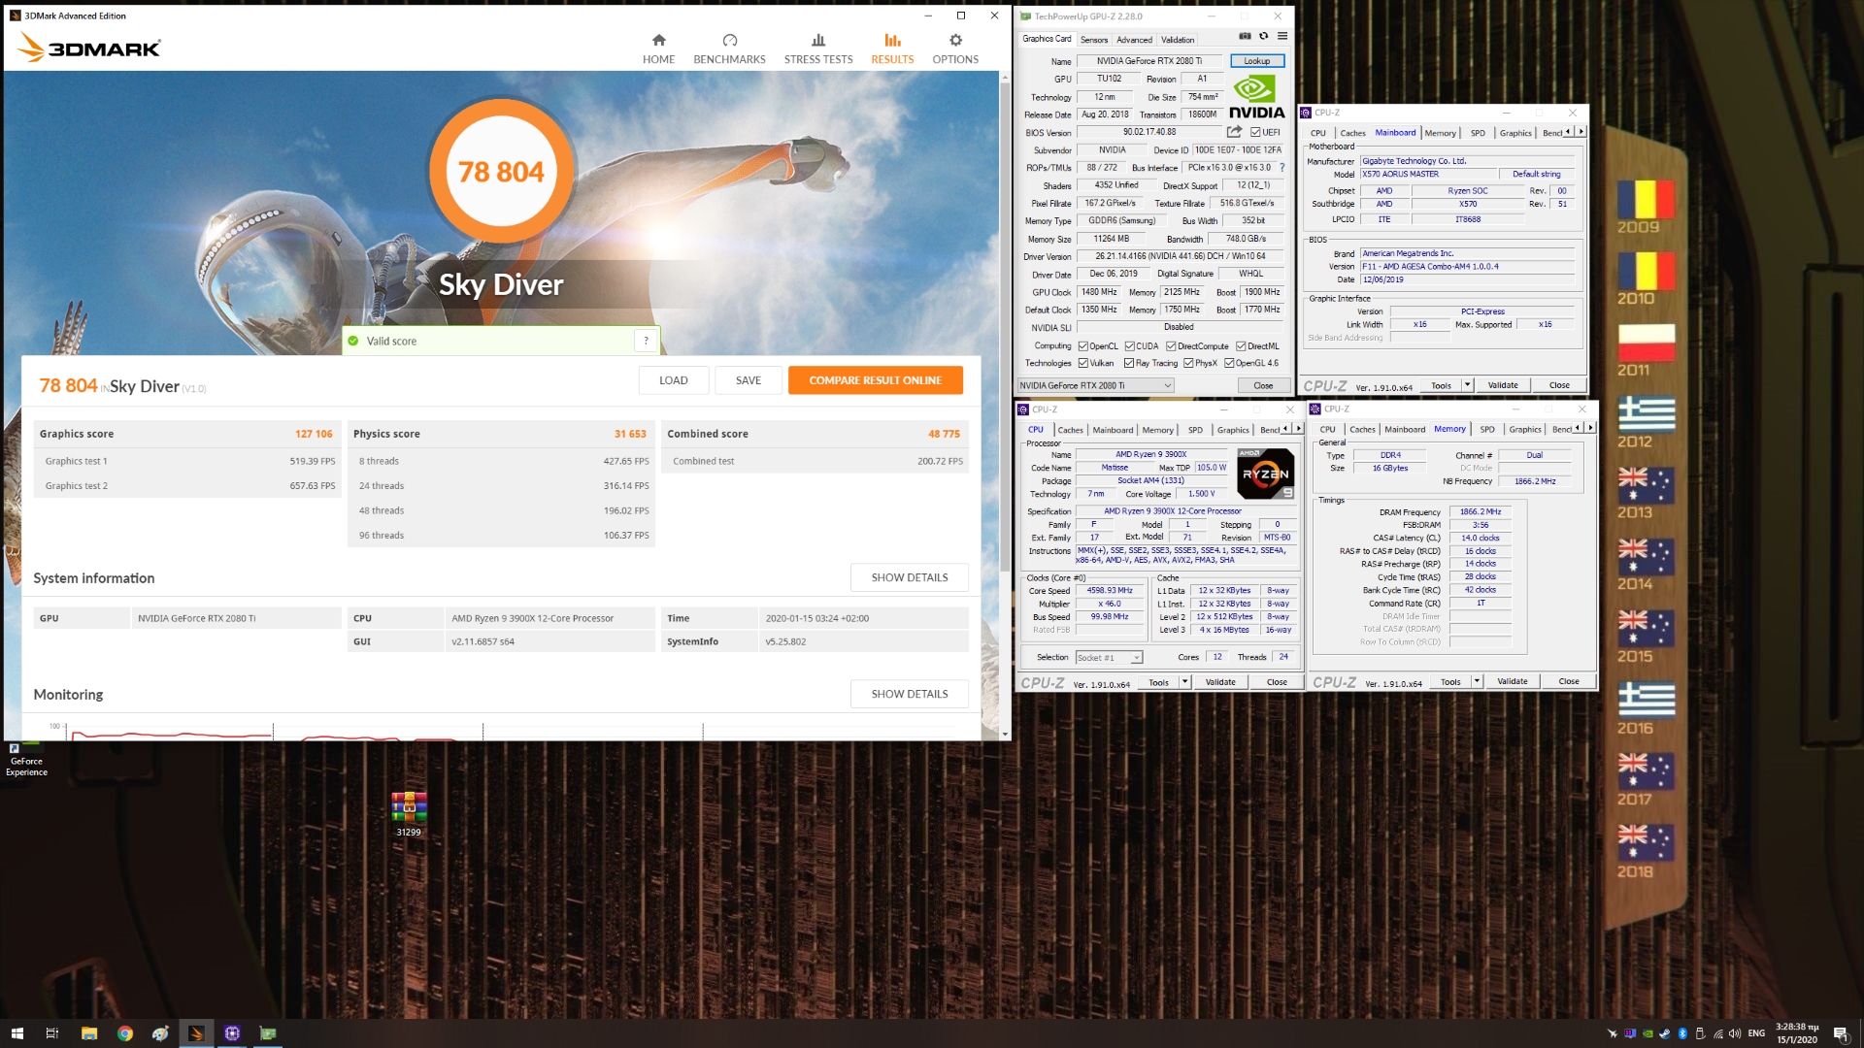Open the Benchmarks section in 3DMark
Image resolution: width=1864 pixels, height=1048 pixels.
729,49
